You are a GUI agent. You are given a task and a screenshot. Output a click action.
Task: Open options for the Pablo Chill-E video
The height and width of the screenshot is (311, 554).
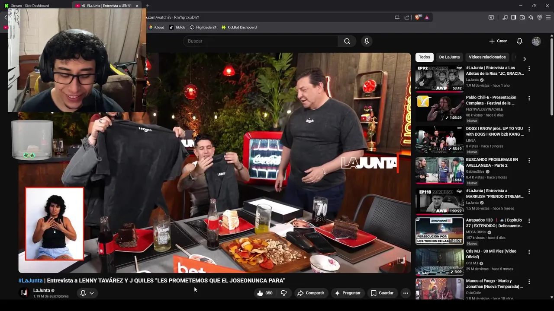(529, 98)
